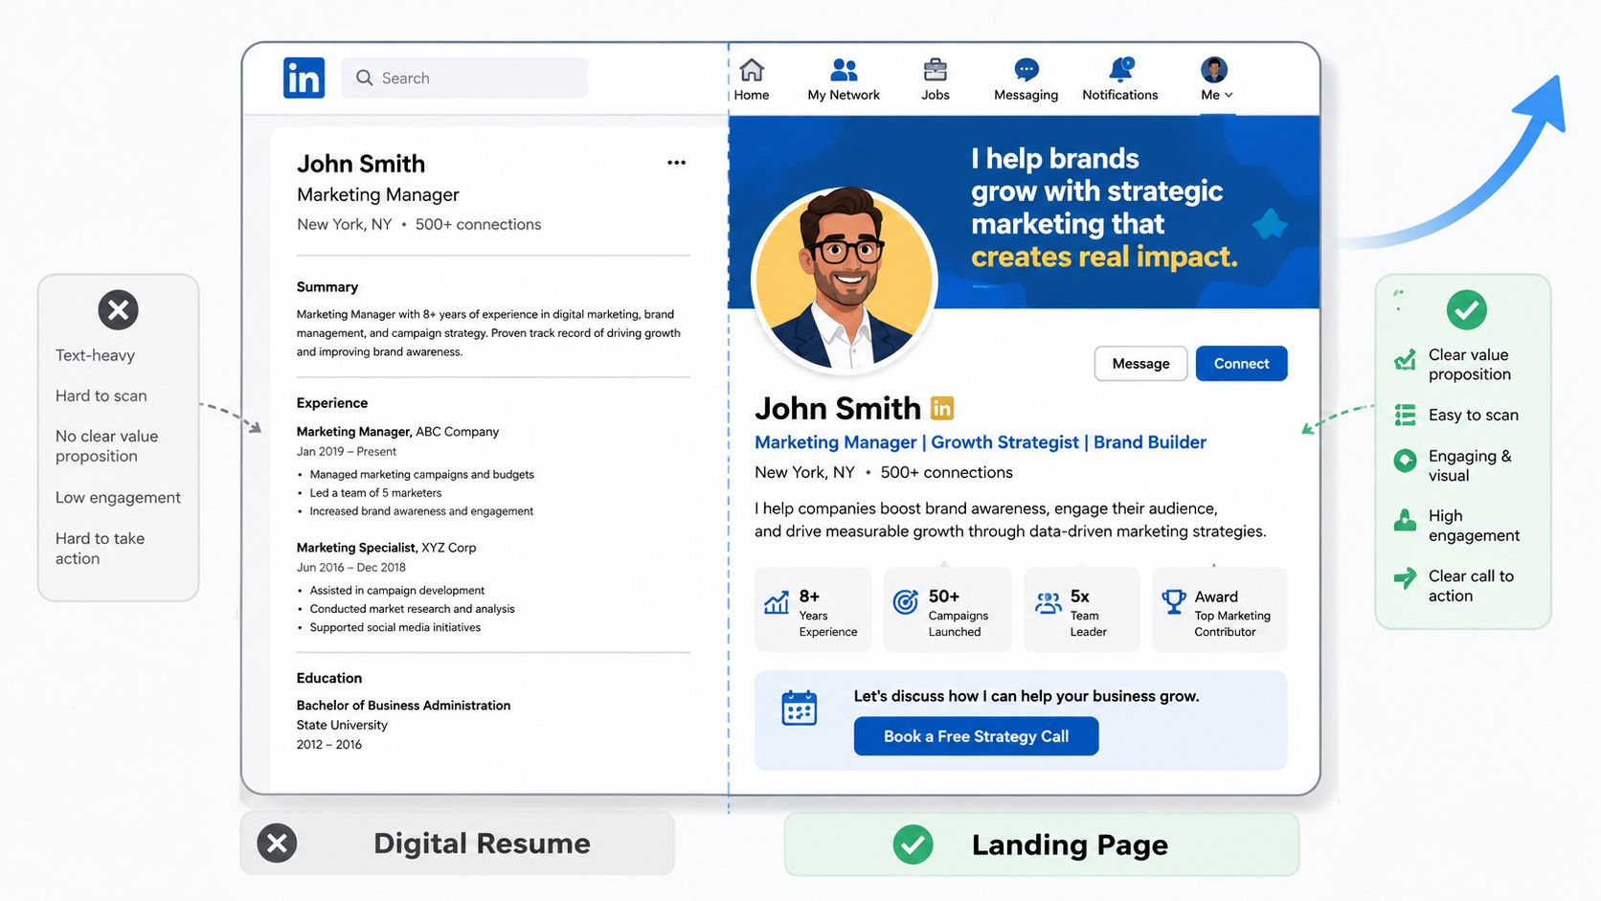The height and width of the screenshot is (901, 1601).
Task: Click Marketing Manager, ABC Company entry
Action: (397, 432)
